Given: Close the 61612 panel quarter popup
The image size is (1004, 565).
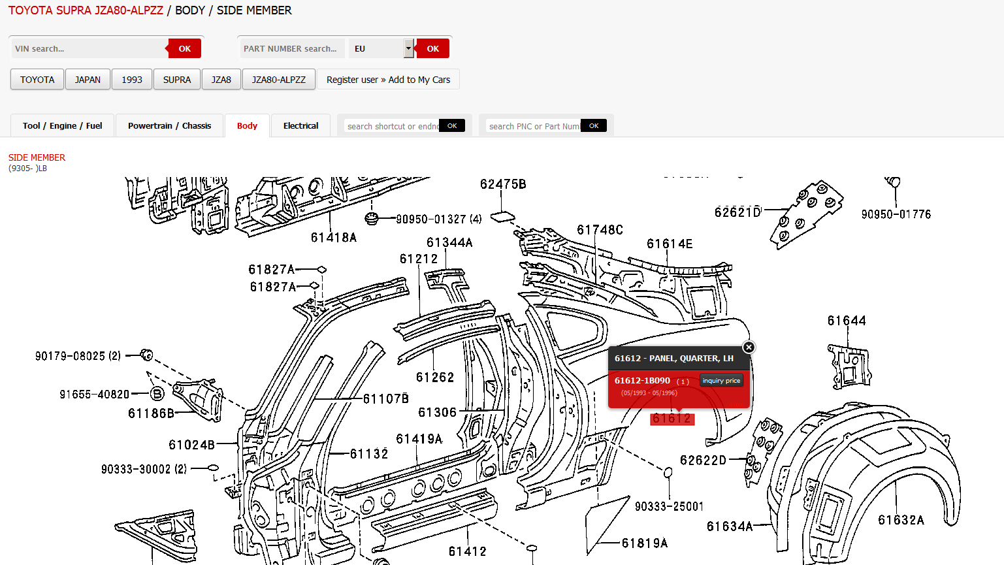Looking at the screenshot, I should tap(749, 347).
